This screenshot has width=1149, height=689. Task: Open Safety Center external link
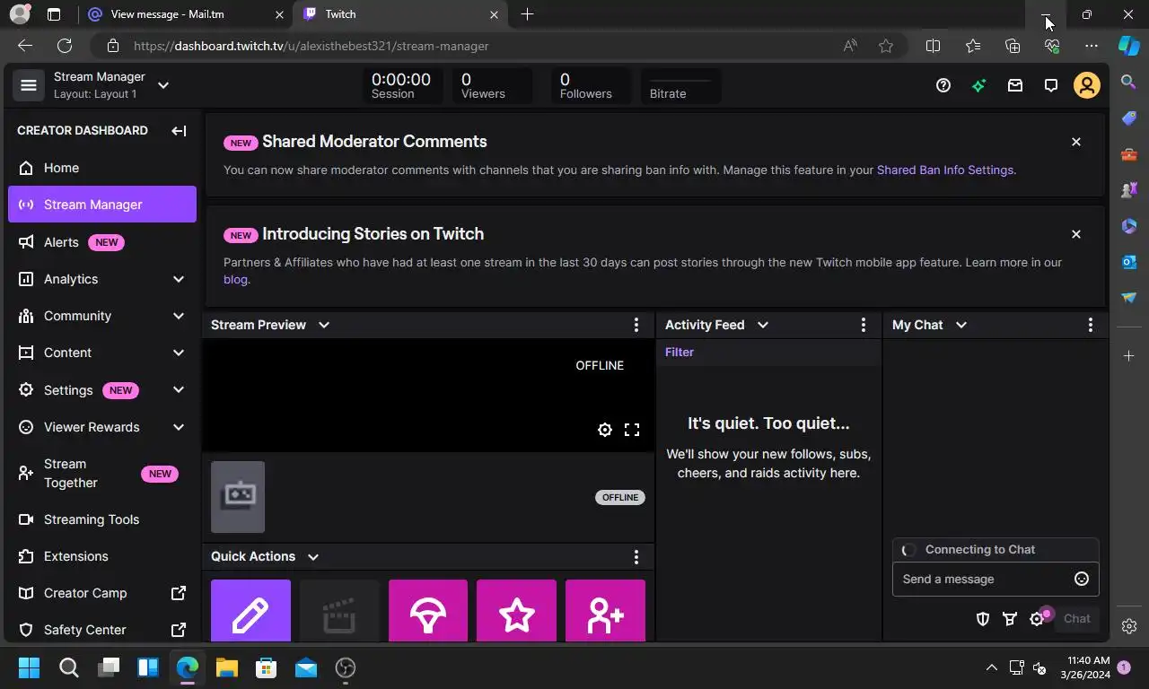[x=102, y=630]
